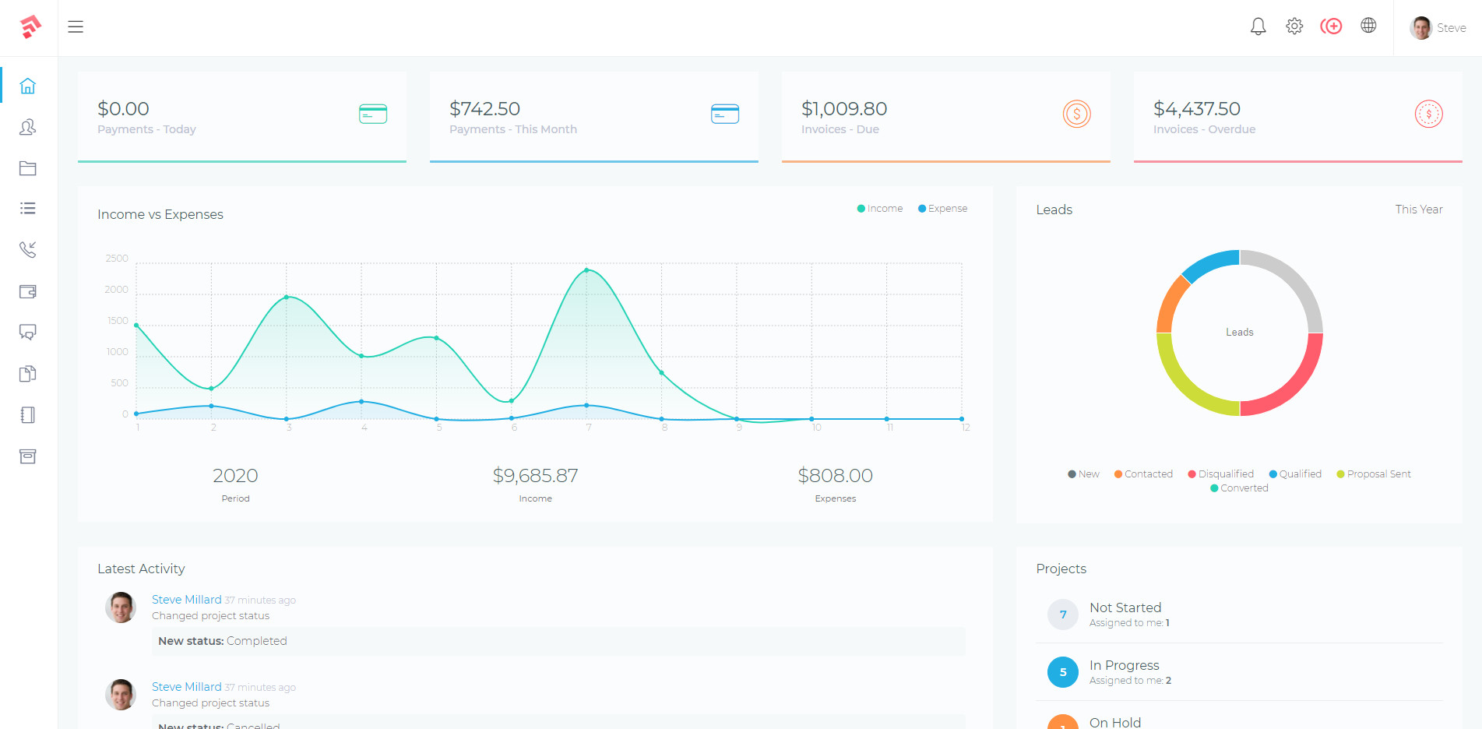Viewport: 1482px width, 729px height.
Task: Open the Steve user profile menu
Action: click(x=1438, y=27)
